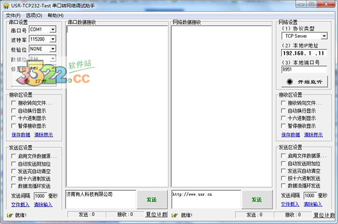Click network 复位计数 link in status bar

point(324,215)
